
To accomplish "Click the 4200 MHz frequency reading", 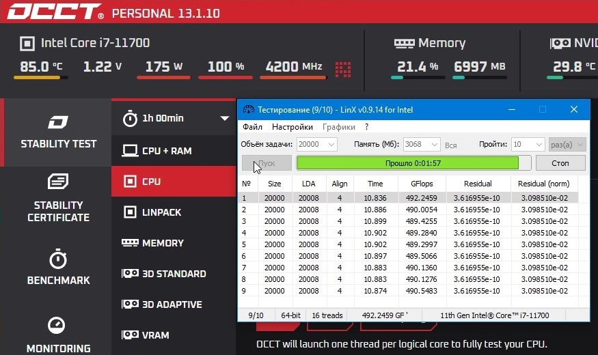I will 294,67.
